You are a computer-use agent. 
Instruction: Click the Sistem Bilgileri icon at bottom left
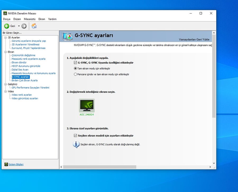(6, 164)
